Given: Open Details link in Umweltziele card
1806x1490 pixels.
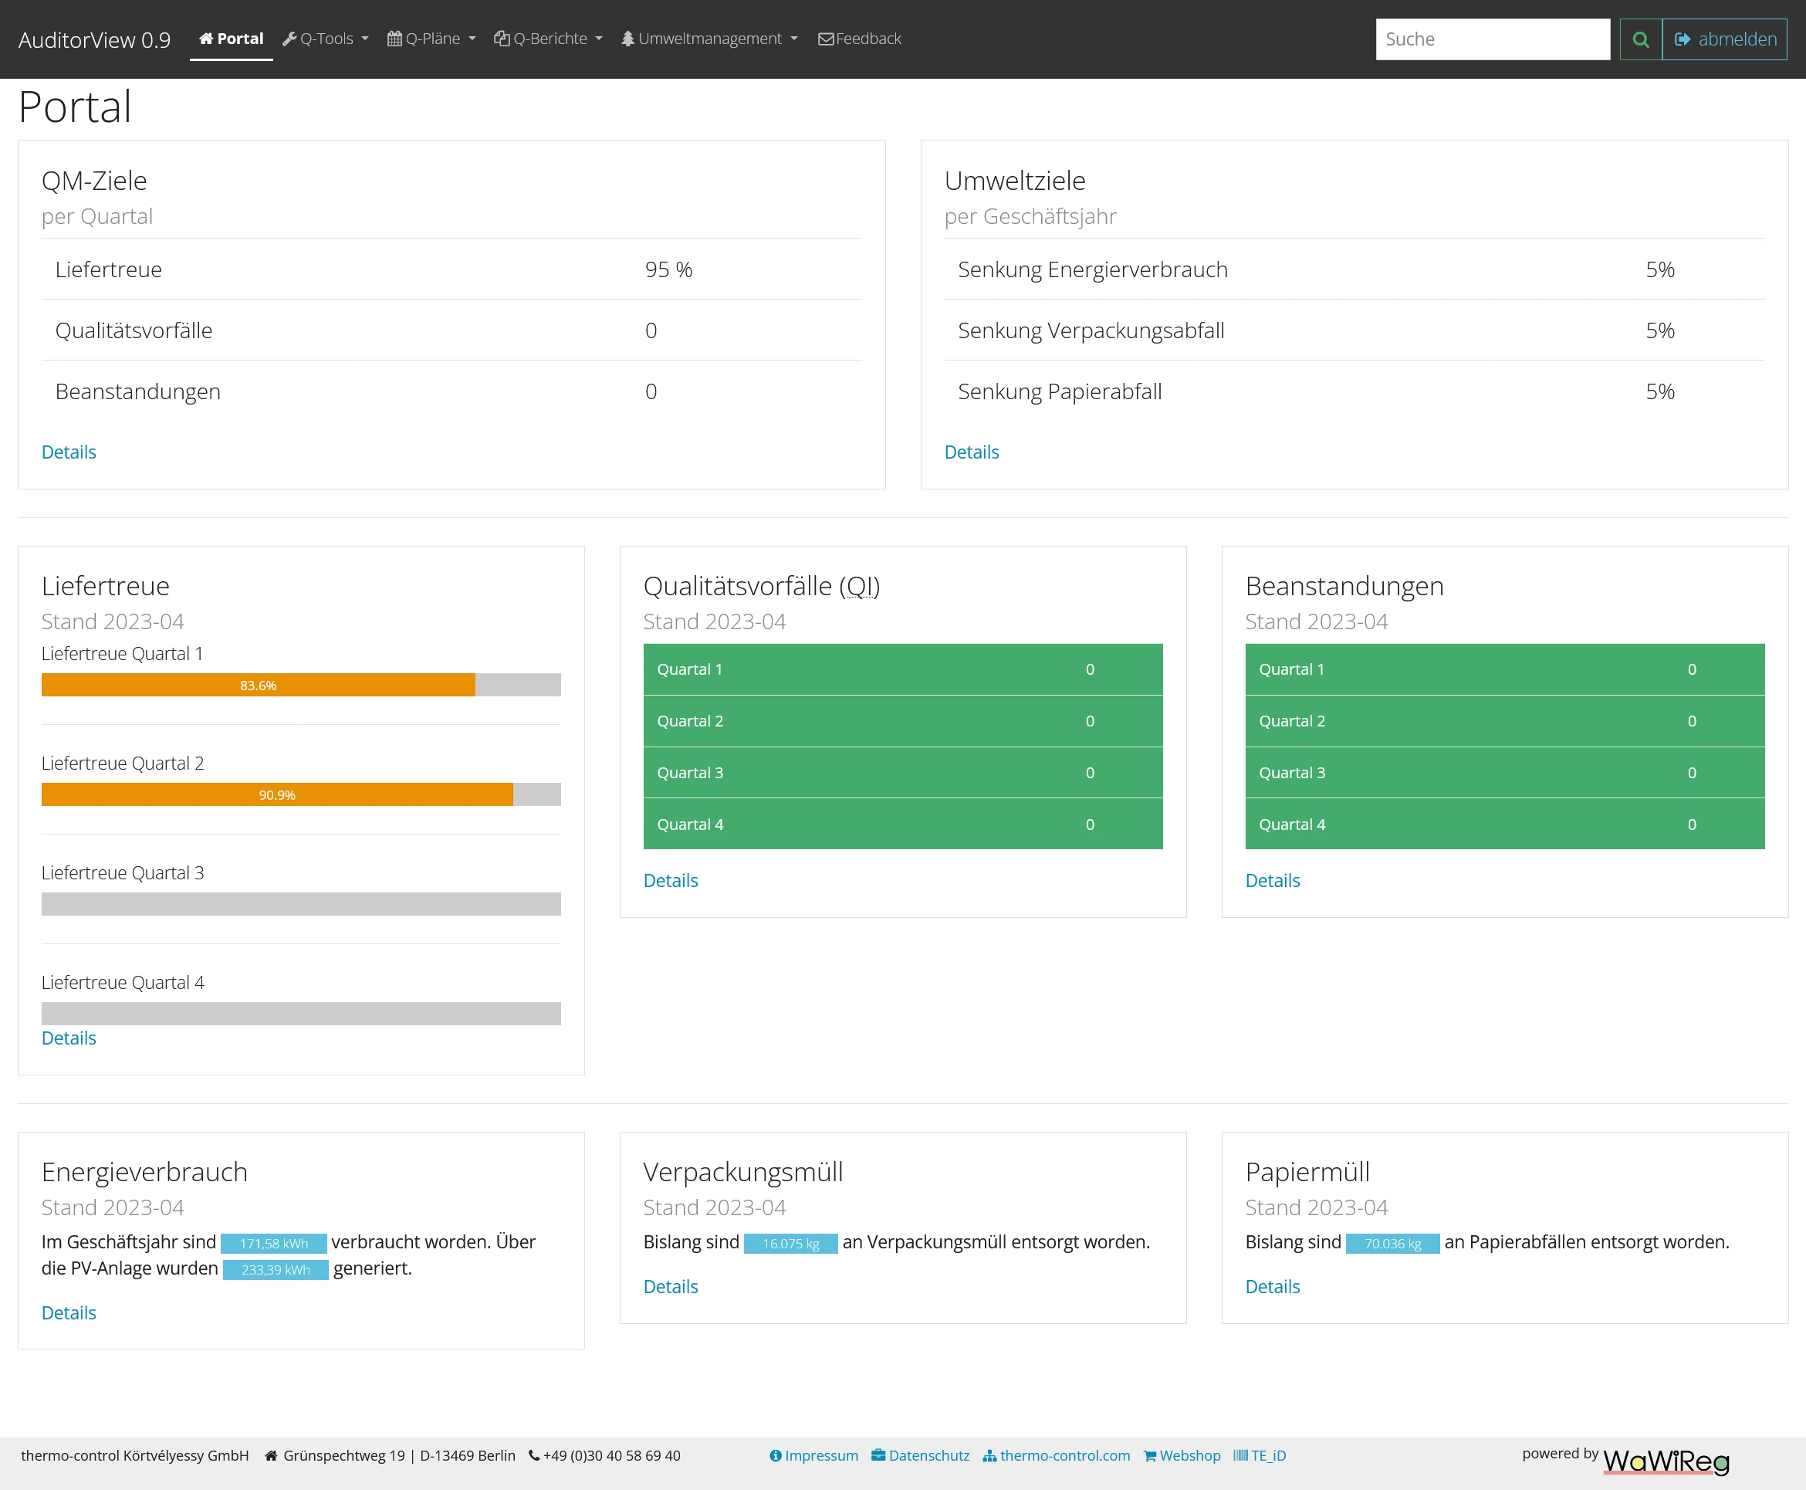Looking at the screenshot, I should (971, 452).
